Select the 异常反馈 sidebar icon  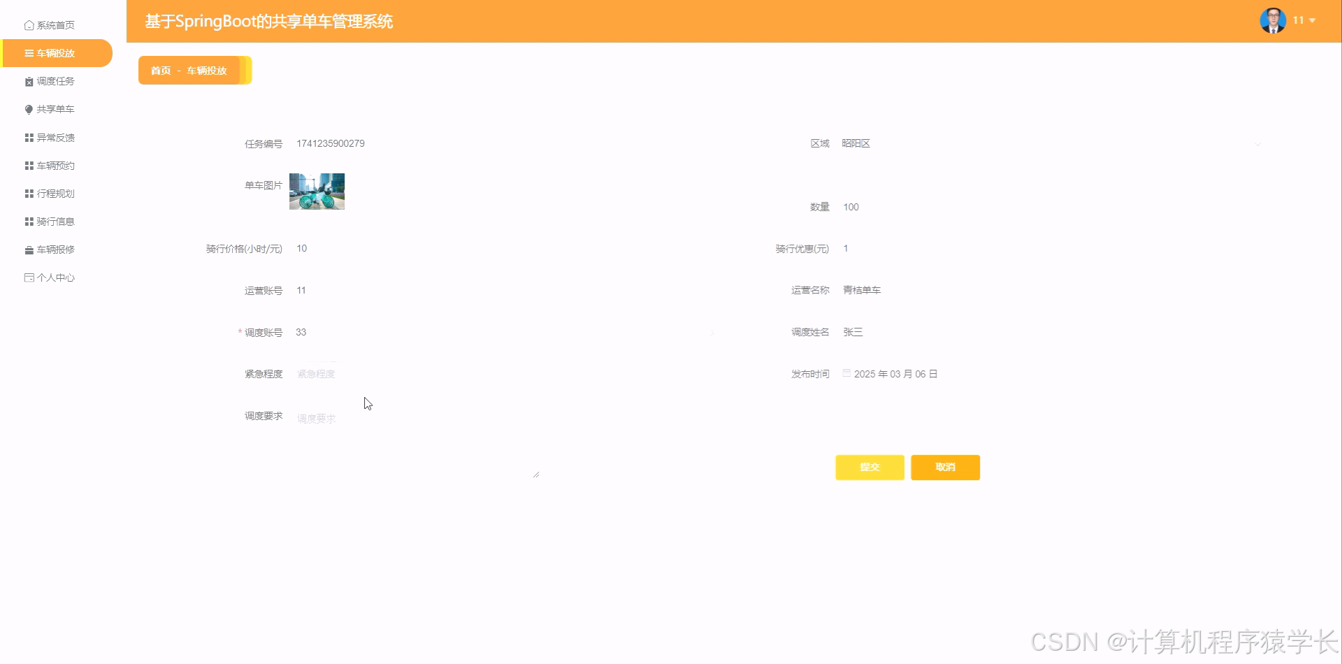click(x=28, y=137)
